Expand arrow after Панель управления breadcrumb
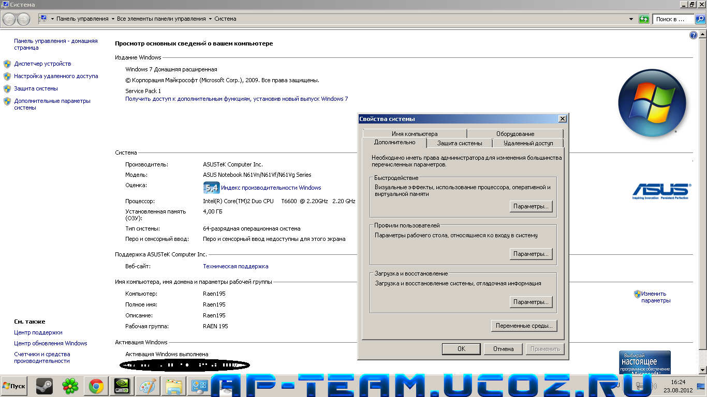 coord(113,19)
